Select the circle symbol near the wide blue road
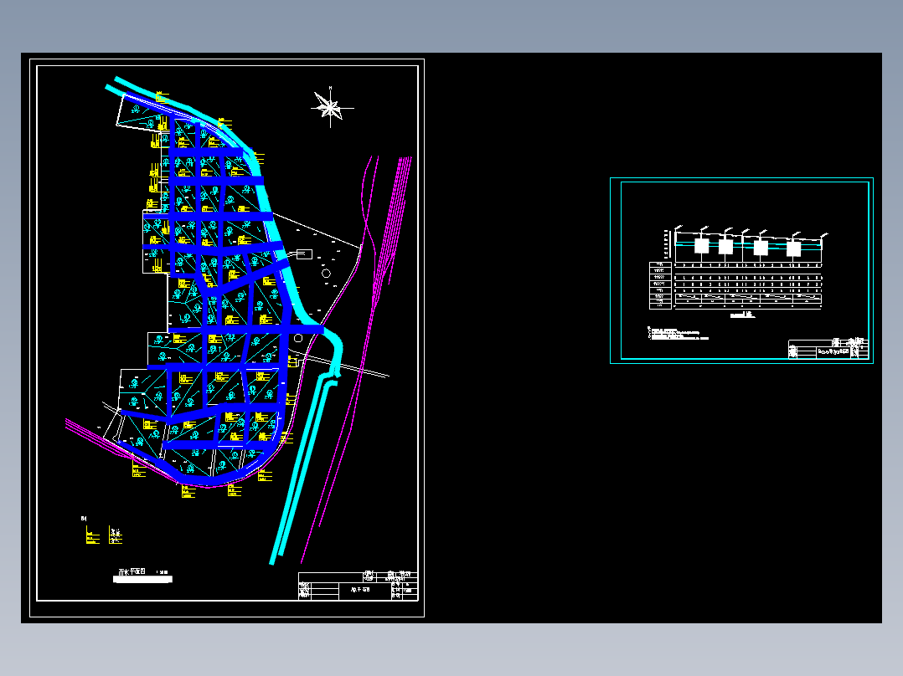 pyautogui.click(x=297, y=338)
